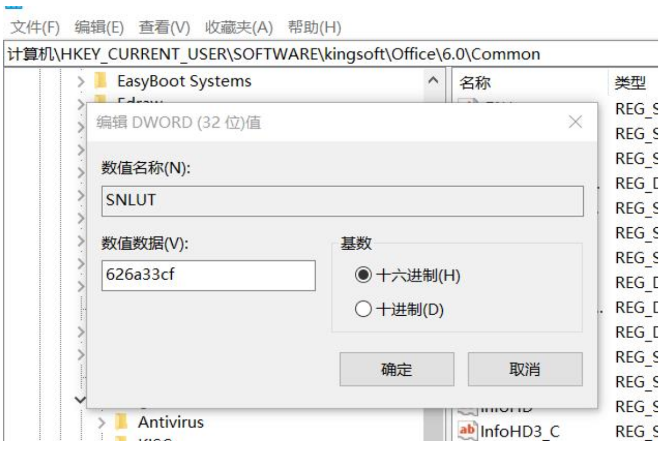
Task: Open the 查看(V) menu
Action: pos(164,27)
